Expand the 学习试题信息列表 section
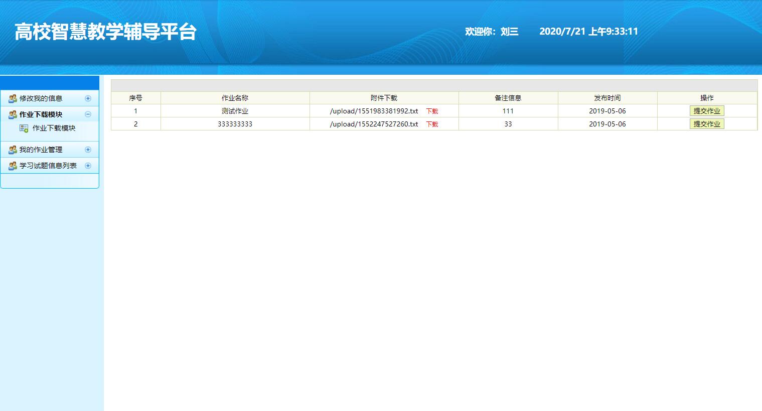The image size is (762, 411). [x=88, y=166]
